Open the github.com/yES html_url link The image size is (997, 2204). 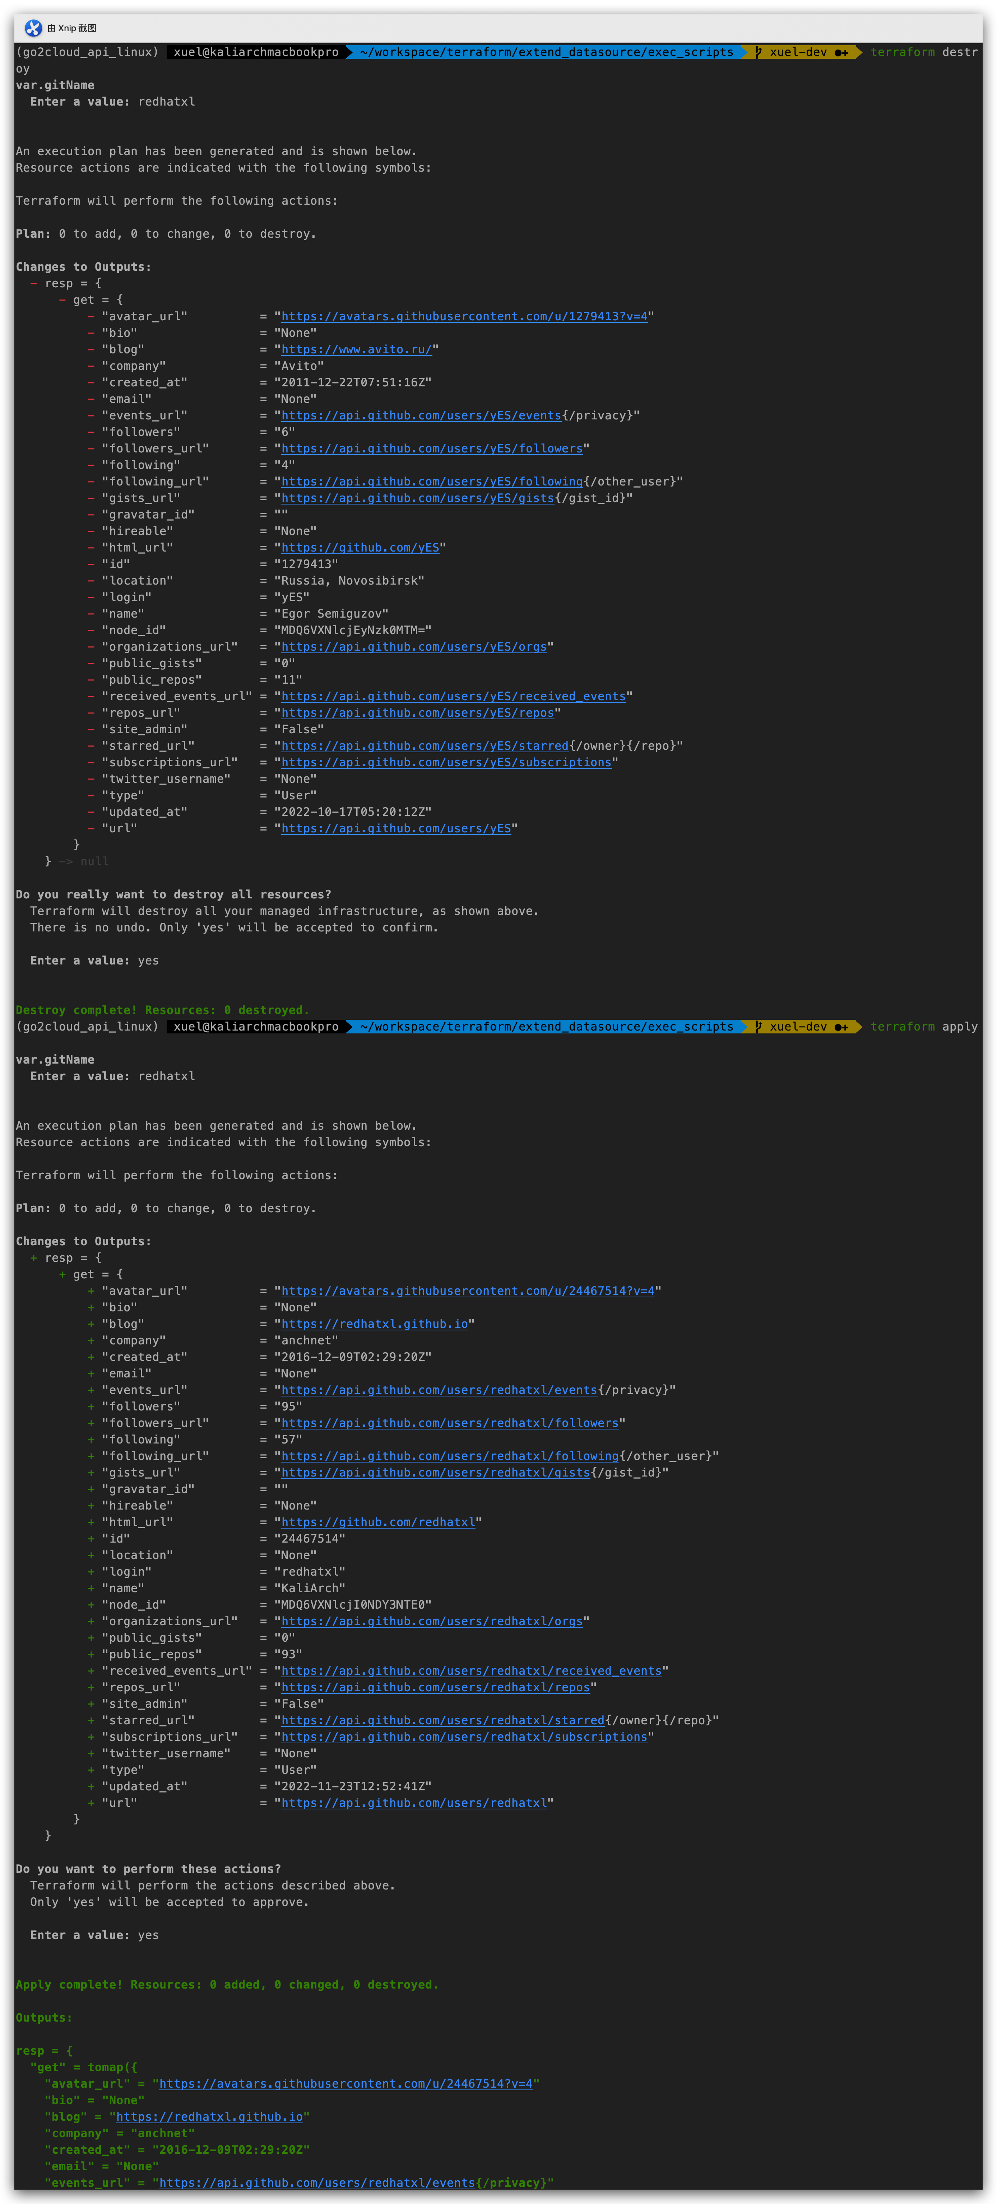pos(360,548)
